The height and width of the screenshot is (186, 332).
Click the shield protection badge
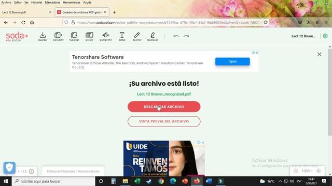coord(9,168)
